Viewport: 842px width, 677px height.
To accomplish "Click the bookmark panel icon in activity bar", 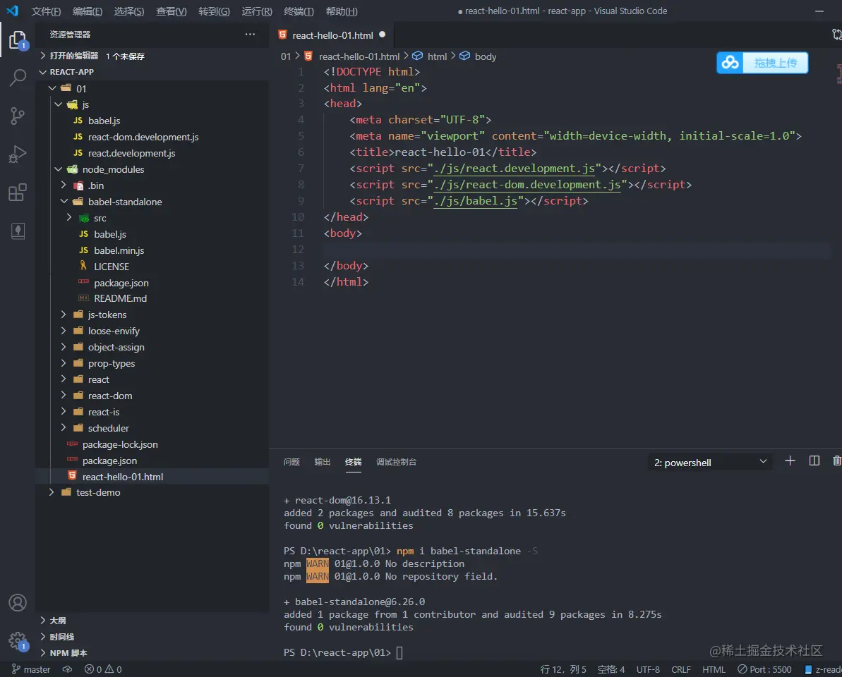I will 18,231.
